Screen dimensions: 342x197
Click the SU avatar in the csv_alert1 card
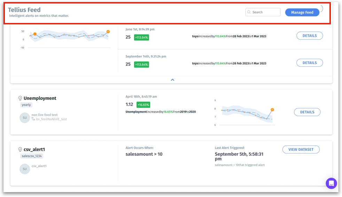24,169
